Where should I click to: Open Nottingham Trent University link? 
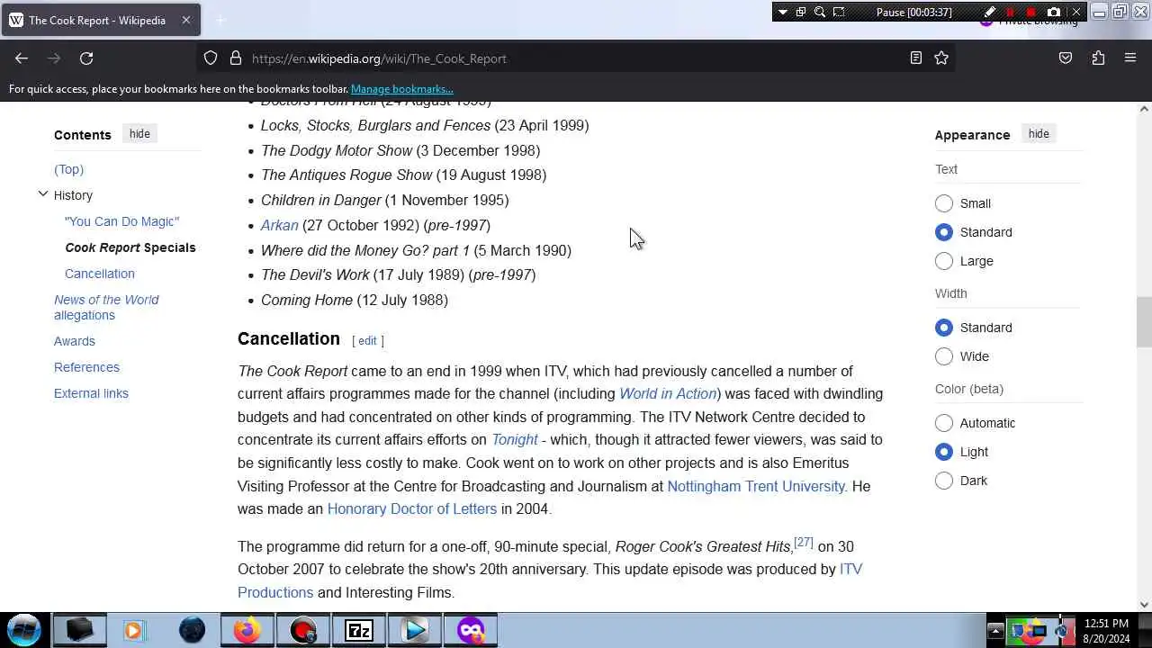coord(756,486)
